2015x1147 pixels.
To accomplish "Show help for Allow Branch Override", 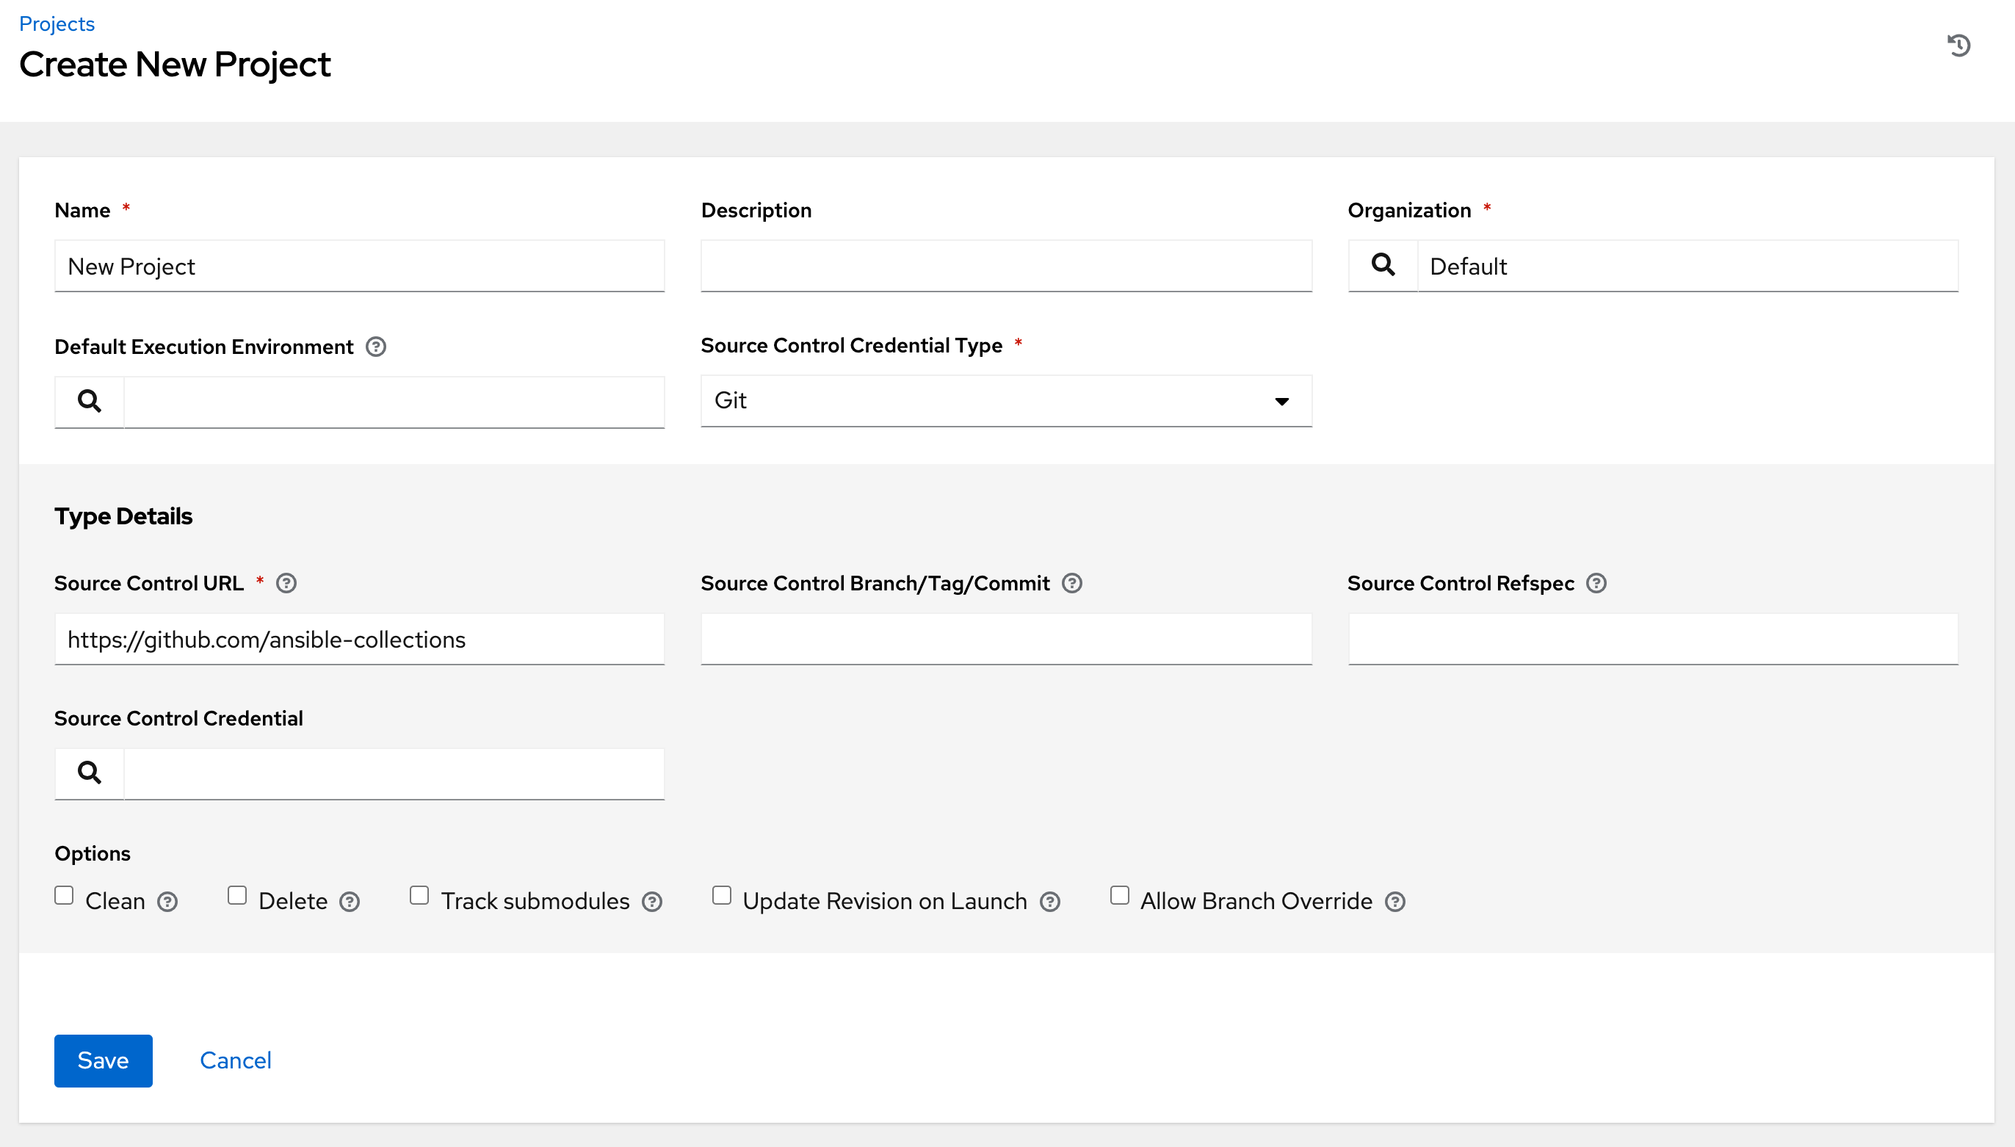I will [x=1394, y=901].
